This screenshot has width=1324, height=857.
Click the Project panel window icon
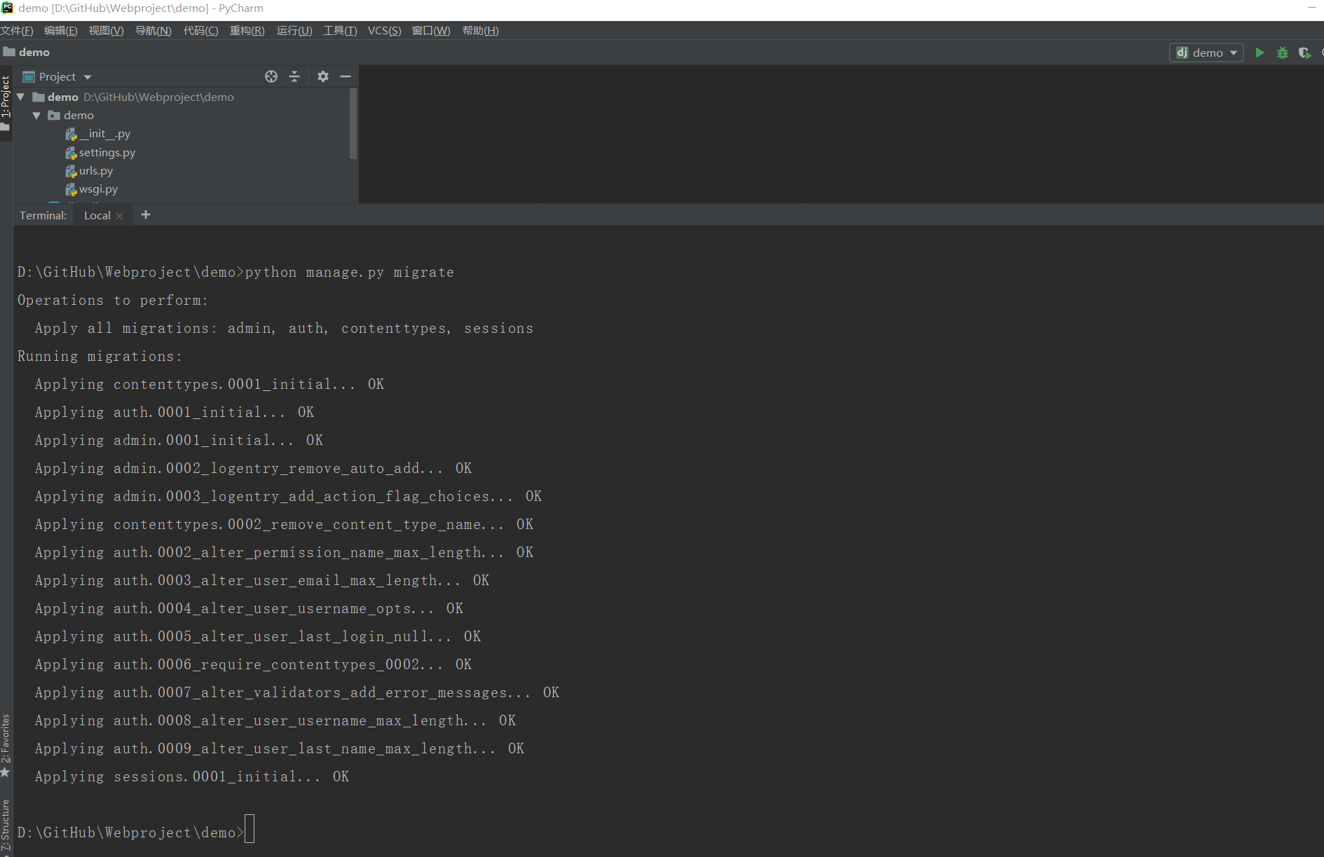pyautogui.click(x=29, y=76)
